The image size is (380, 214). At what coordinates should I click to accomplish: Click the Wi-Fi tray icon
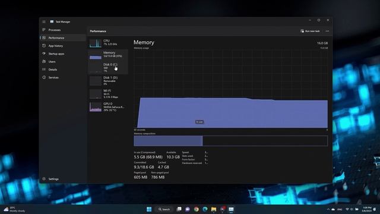[x=347, y=209]
